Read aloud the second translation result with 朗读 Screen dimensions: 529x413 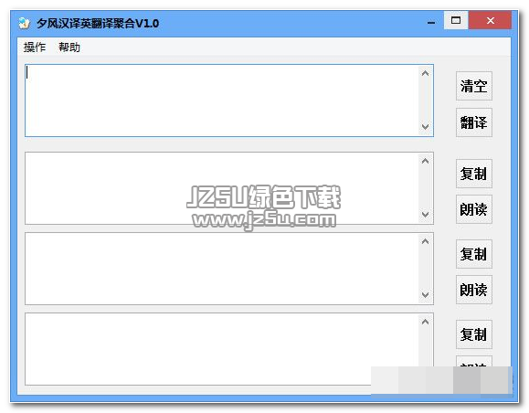click(474, 290)
